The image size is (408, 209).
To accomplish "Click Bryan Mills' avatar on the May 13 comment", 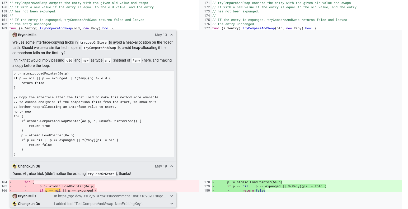I will pyautogui.click(x=15, y=35).
